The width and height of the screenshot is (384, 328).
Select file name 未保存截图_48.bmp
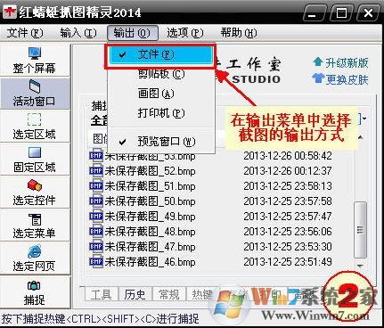(150, 232)
